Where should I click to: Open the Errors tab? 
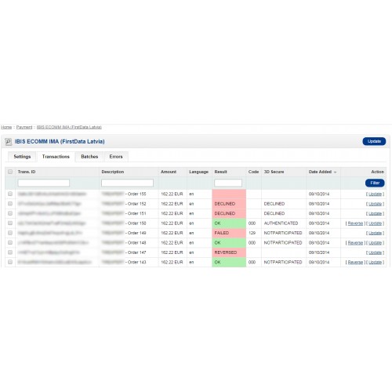pyautogui.click(x=116, y=157)
